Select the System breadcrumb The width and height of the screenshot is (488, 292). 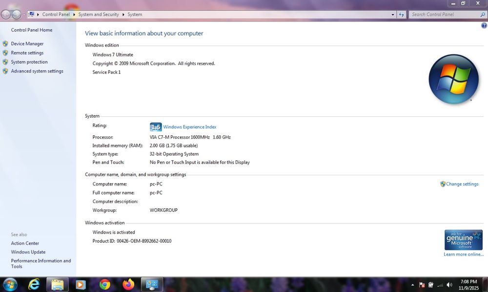click(135, 15)
